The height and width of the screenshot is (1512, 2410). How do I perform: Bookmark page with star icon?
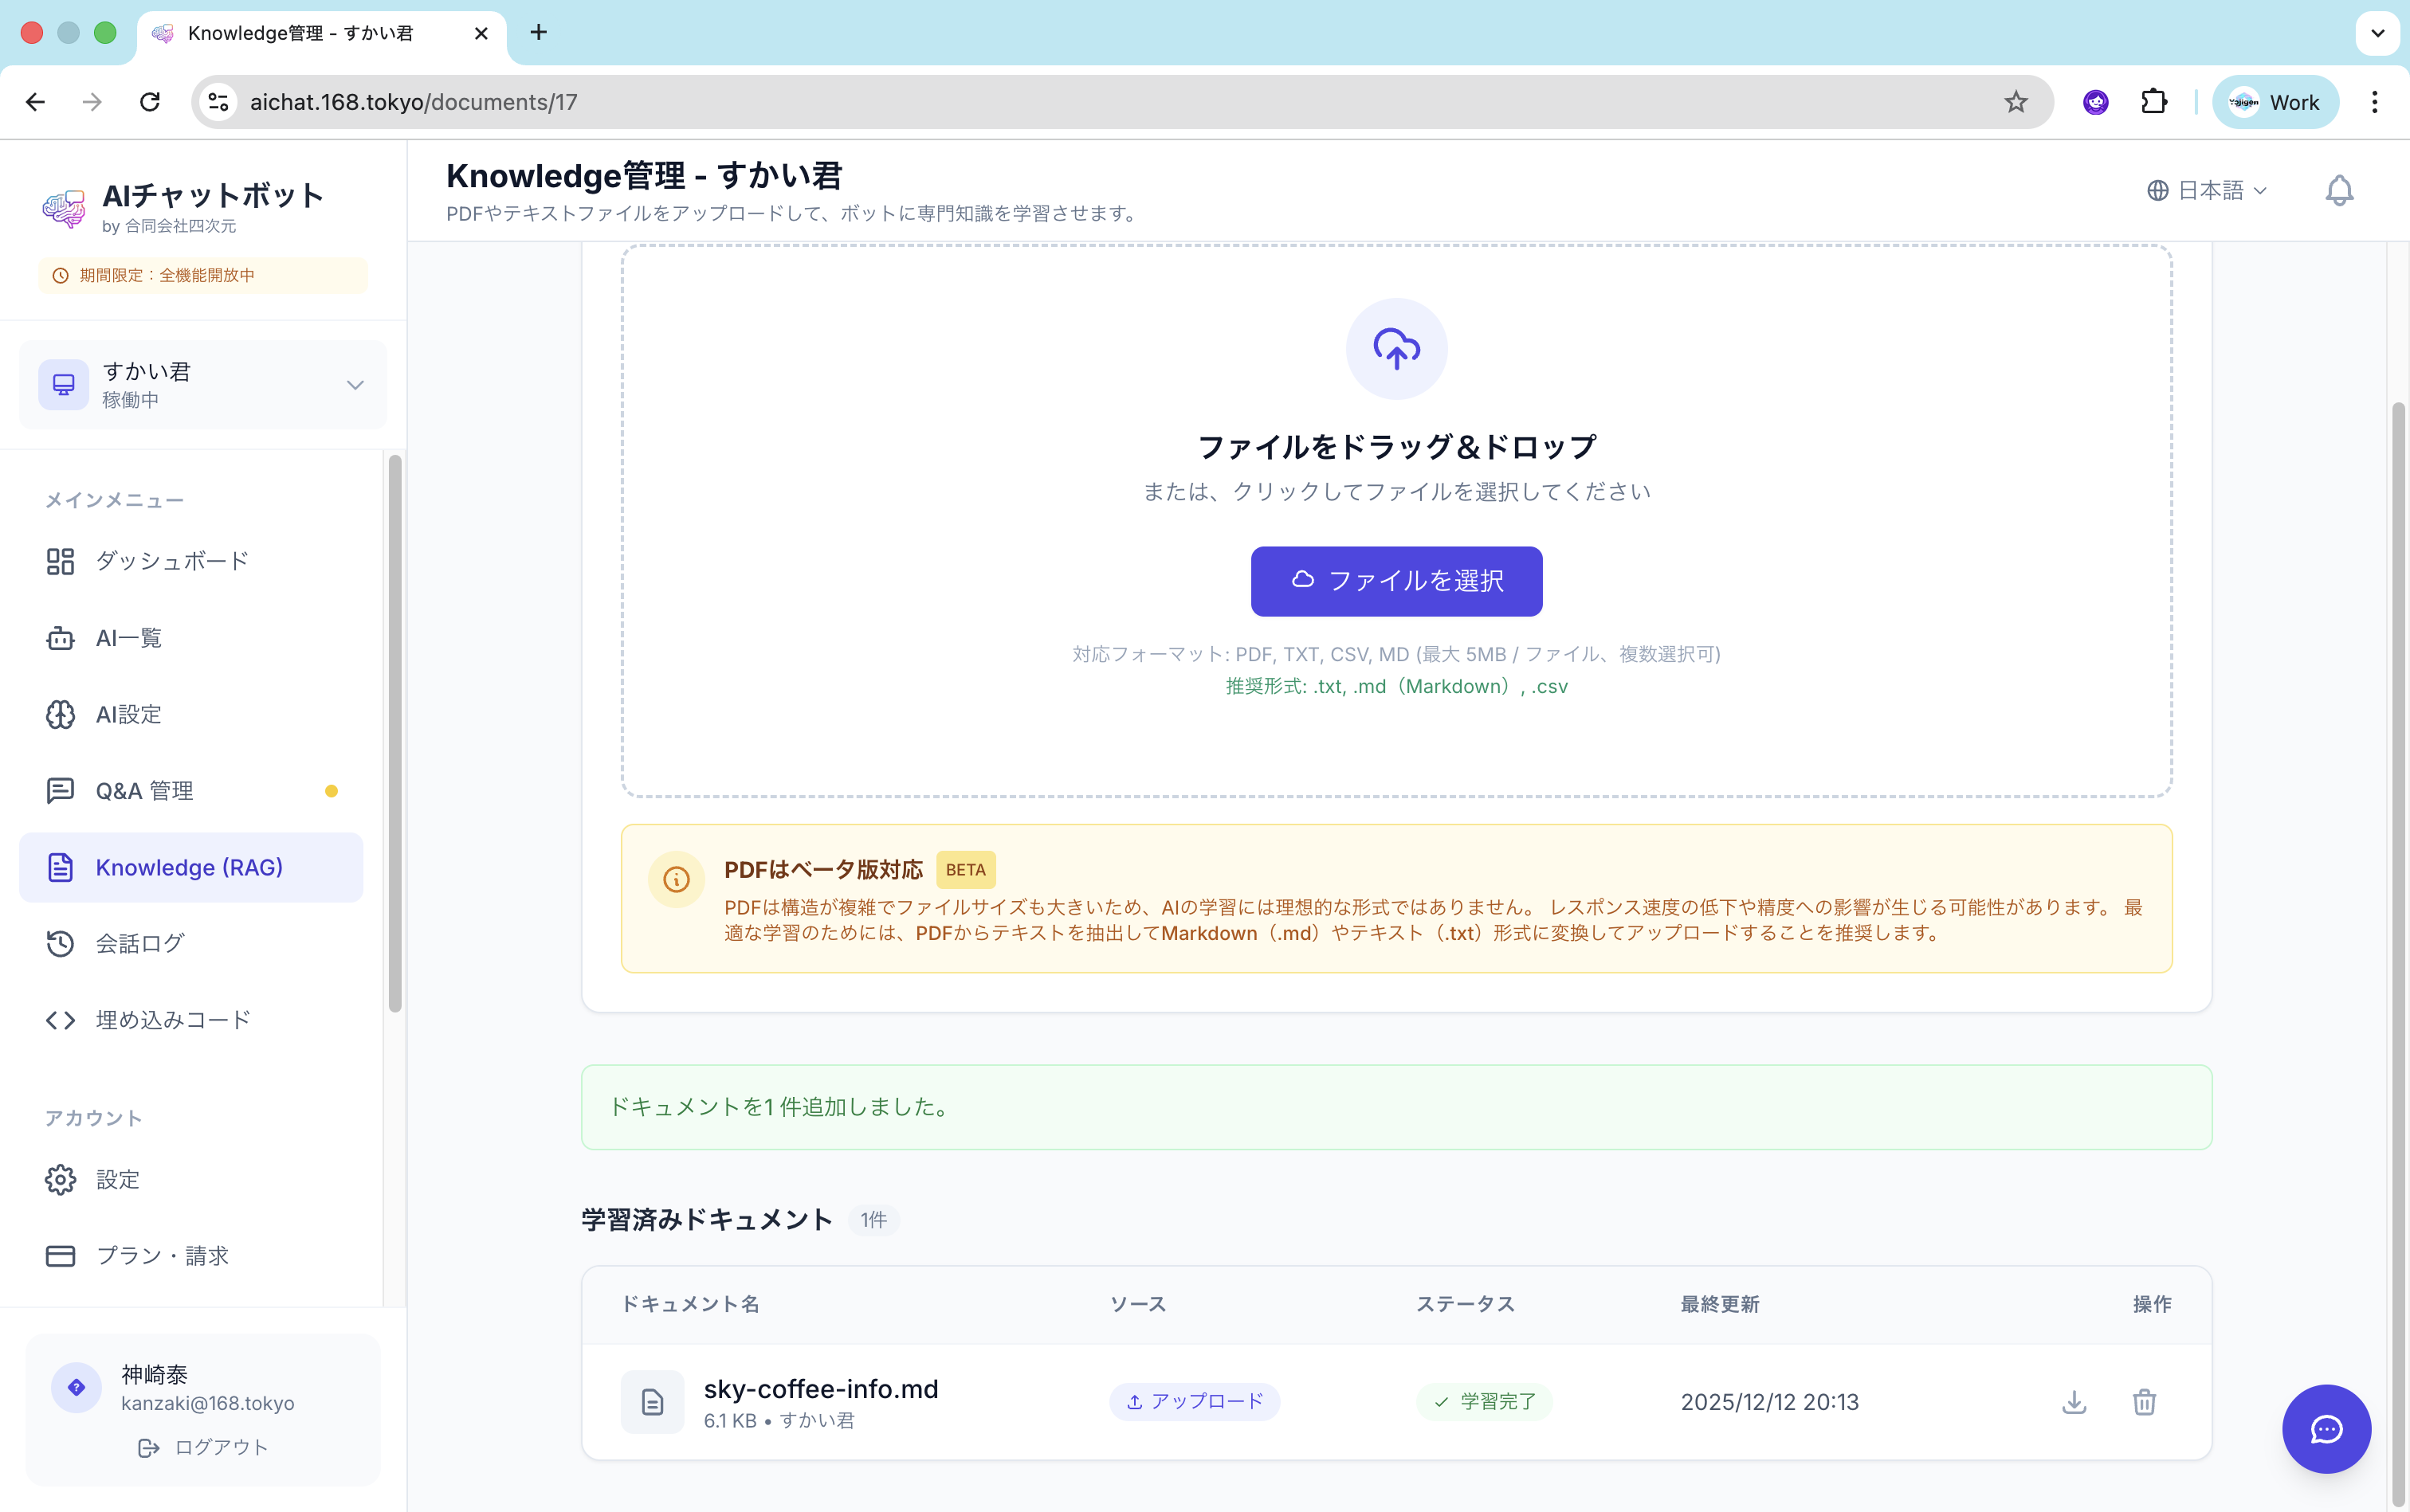[x=2015, y=102]
